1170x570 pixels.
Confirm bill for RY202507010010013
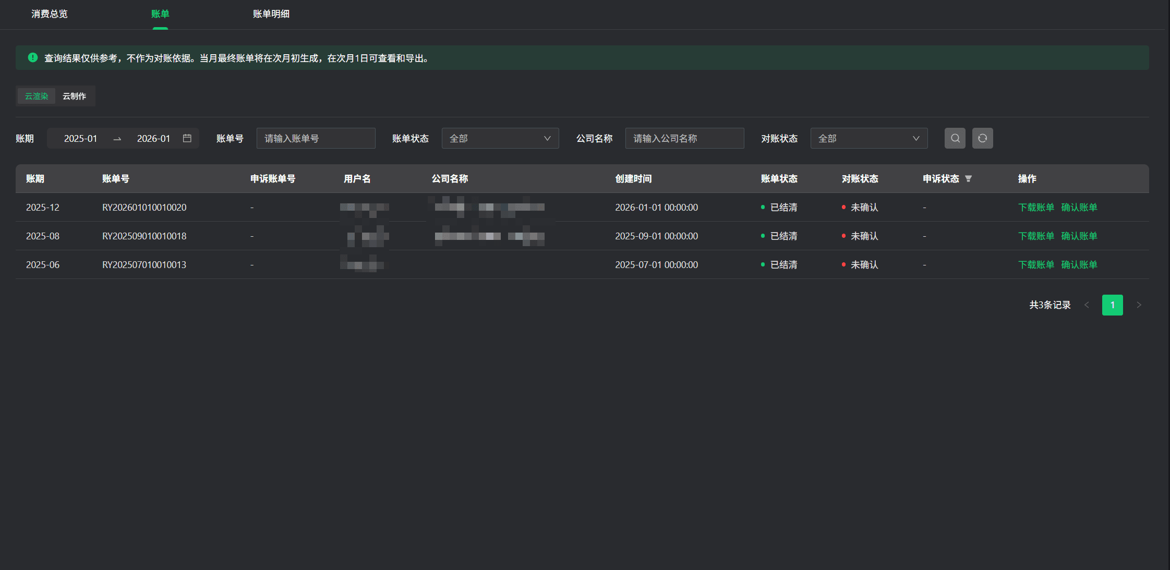click(x=1079, y=265)
